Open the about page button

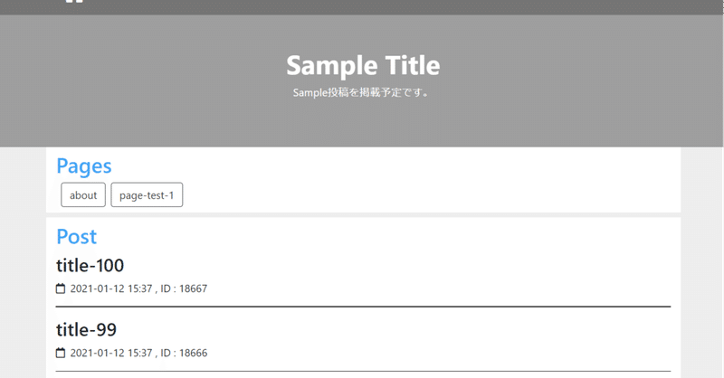[83, 194]
